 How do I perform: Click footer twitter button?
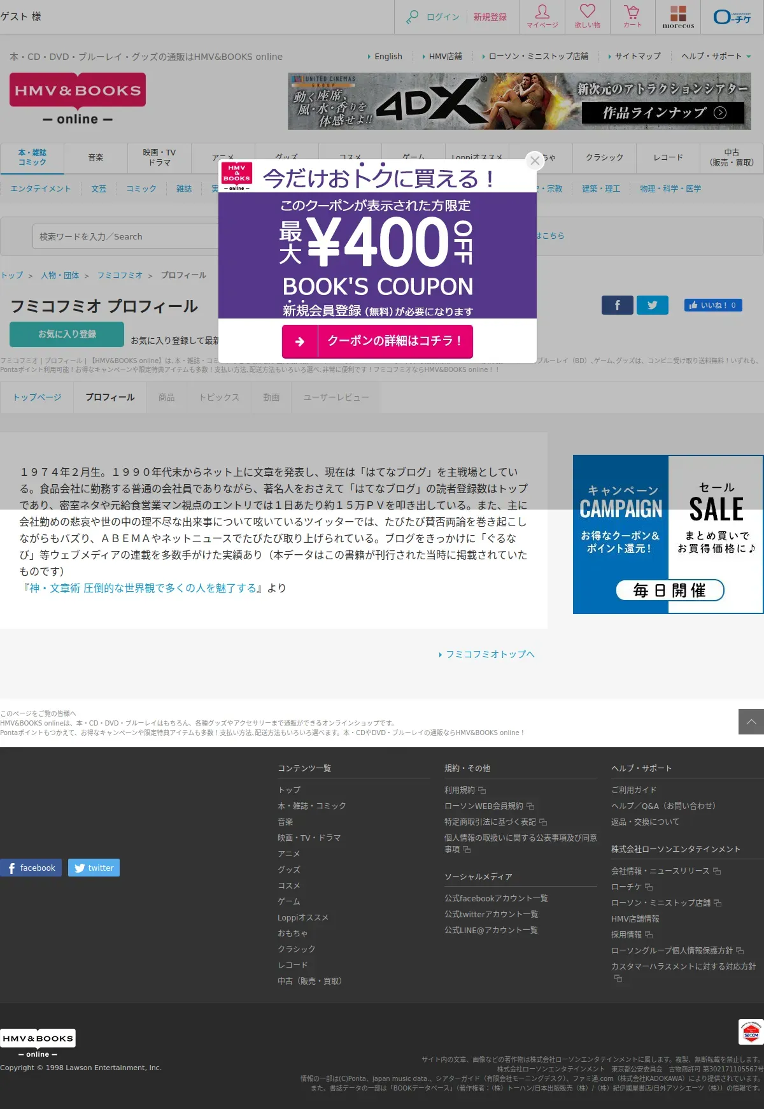[x=94, y=868]
